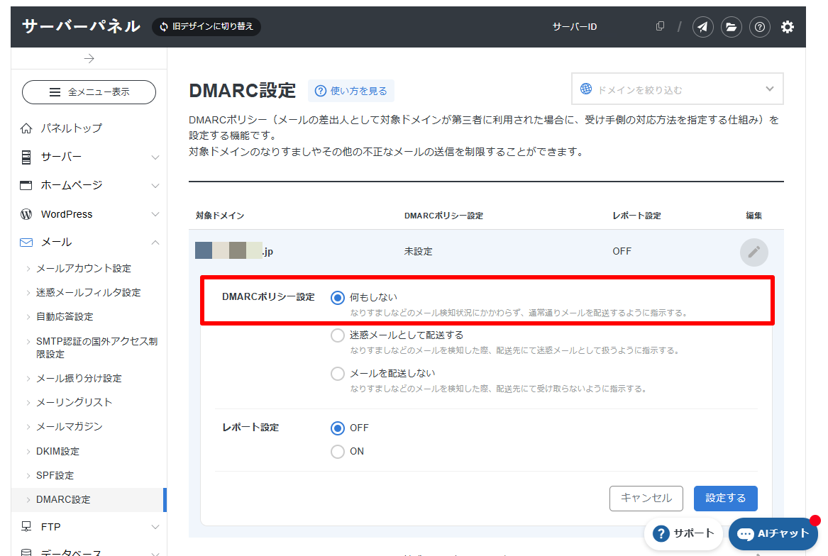Open the settings gear icon
Image resolution: width=828 pixels, height=556 pixels.
coord(788,27)
